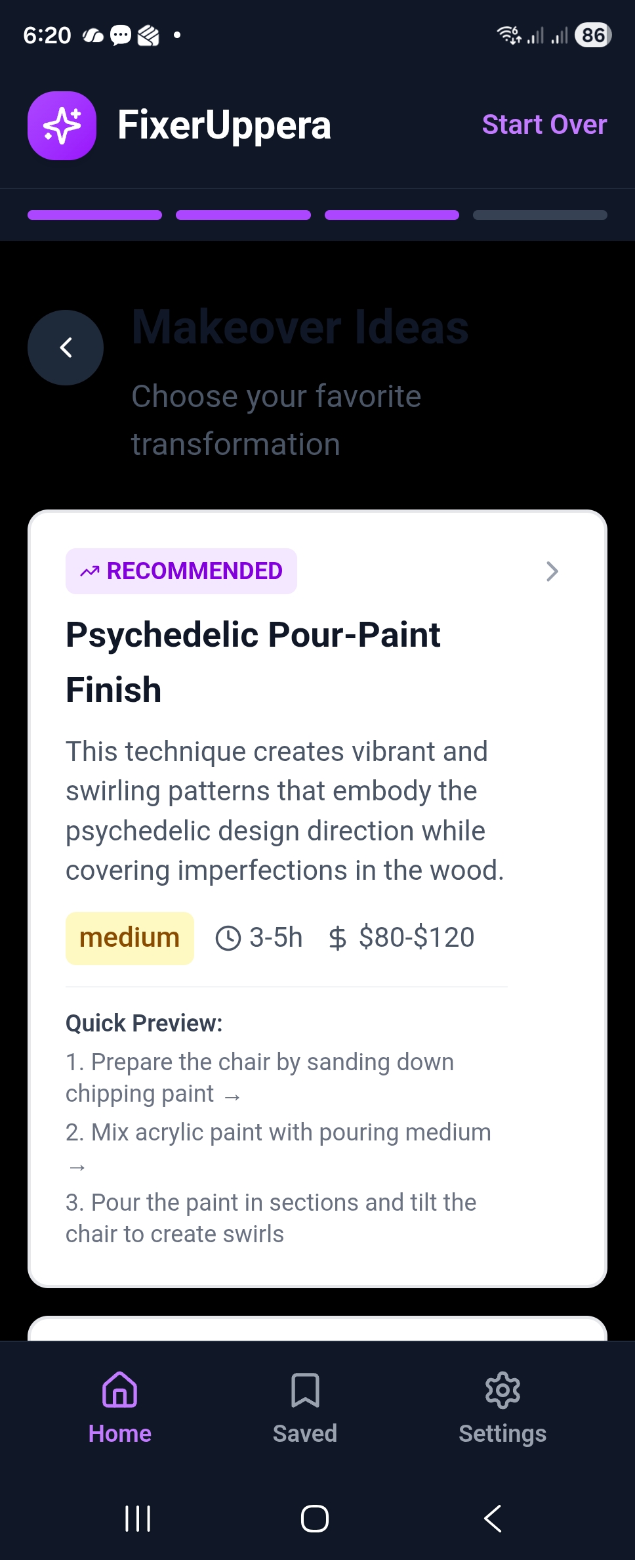Screen dimensions: 635x1560
Task: Tap the FixerUppera sparkle logo icon
Action: [62, 125]
